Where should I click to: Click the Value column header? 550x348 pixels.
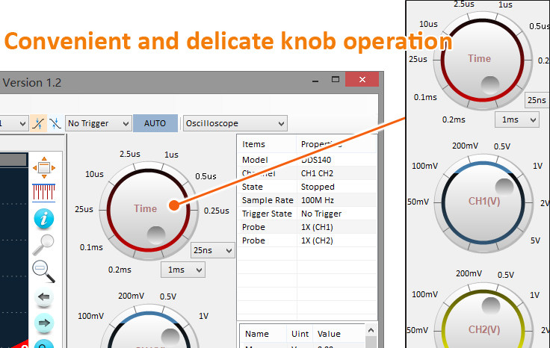tap(329, 334)
